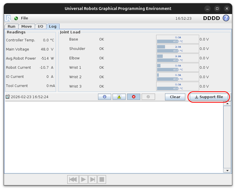
Task: Click the green status indicator icon
Action: 16,18
